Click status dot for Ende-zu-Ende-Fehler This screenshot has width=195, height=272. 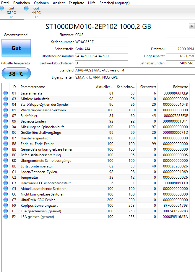[x=6, y=144]
